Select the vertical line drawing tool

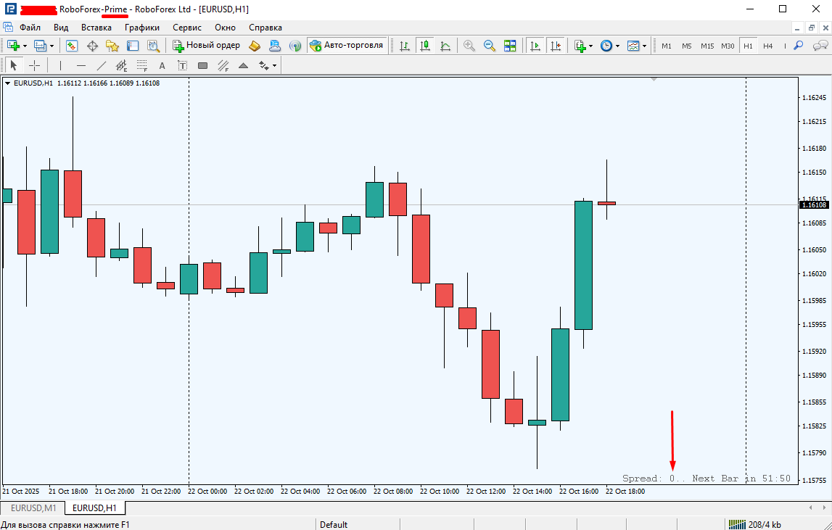click(x=59, y=65)
